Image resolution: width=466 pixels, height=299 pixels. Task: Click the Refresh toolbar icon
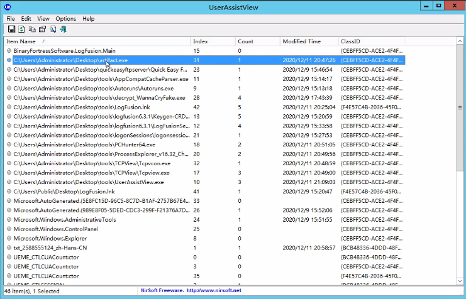21,29
